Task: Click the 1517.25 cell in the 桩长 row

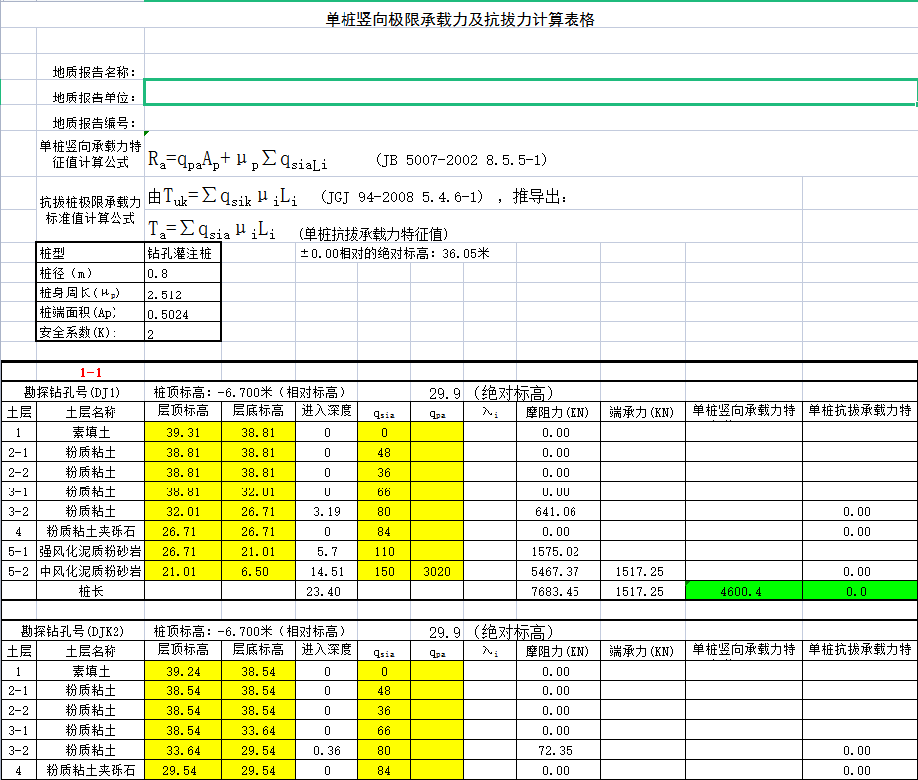Action: [x=643, y=591]
